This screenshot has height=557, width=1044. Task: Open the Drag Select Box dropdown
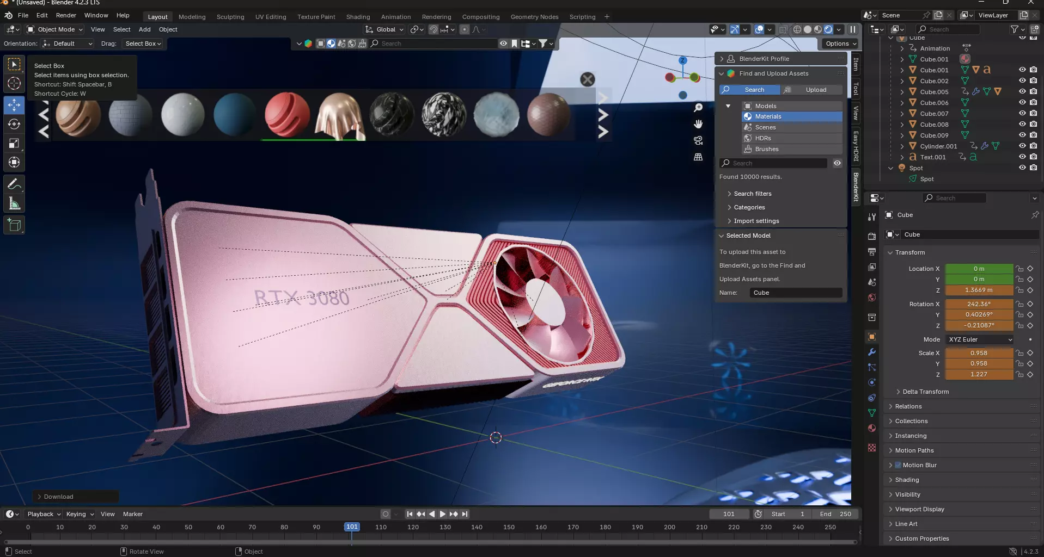tap(143, 44)
